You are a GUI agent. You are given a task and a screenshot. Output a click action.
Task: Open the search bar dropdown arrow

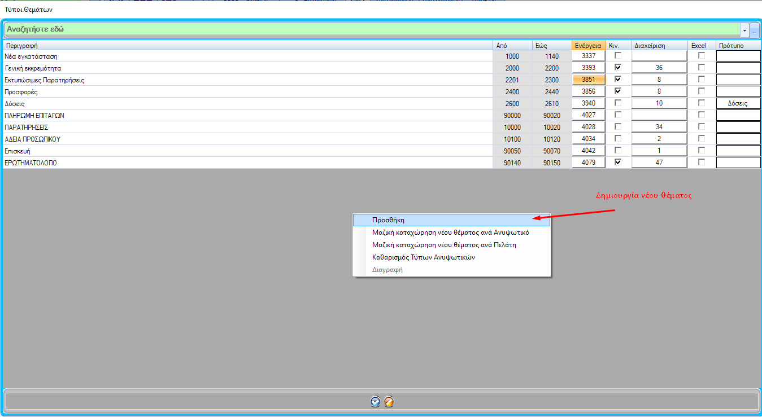744,29
